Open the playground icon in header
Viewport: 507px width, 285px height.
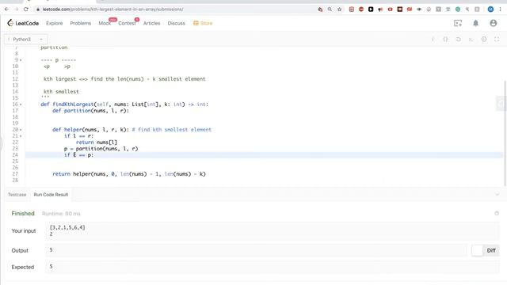point(458,23)
